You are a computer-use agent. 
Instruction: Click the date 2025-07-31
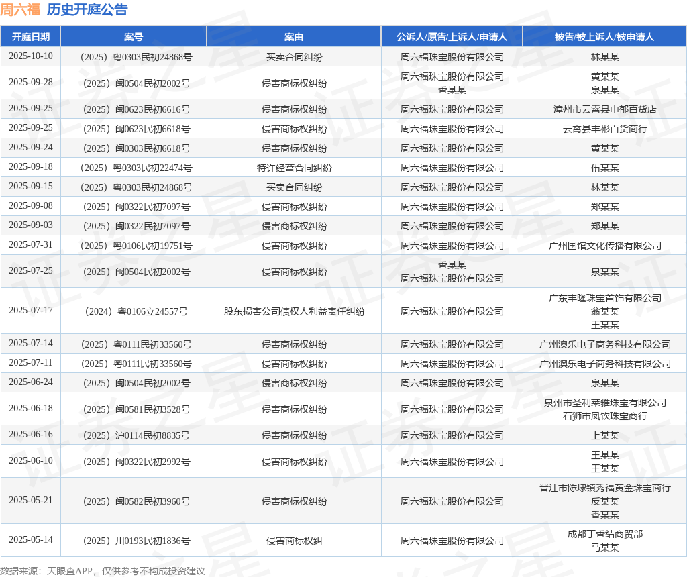(x=31, y=244)
